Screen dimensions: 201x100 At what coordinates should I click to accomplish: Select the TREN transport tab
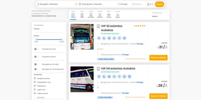82,15
